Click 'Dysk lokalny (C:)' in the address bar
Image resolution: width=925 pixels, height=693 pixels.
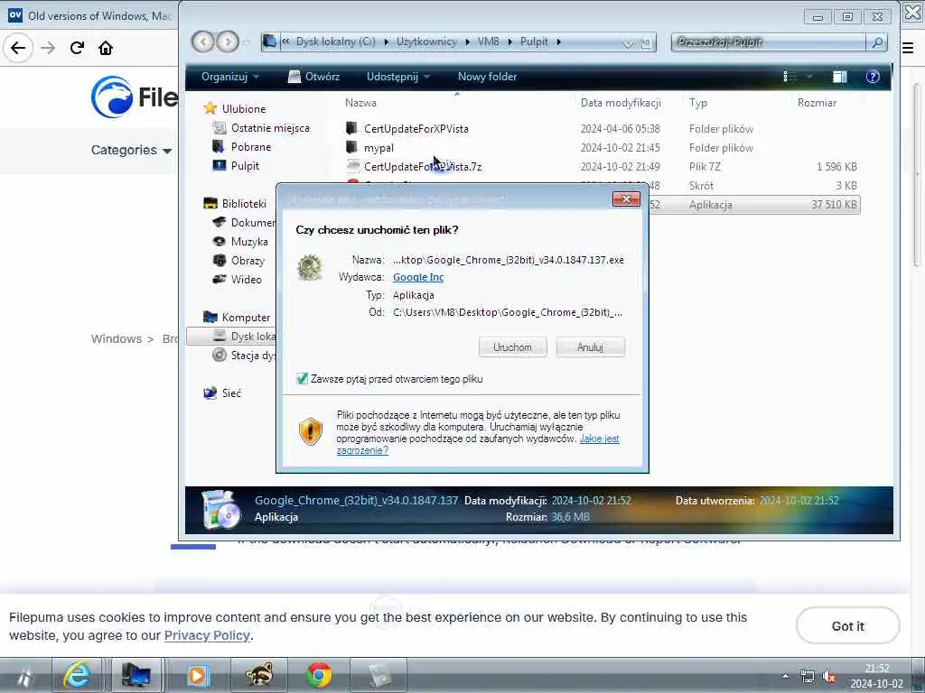point(335,42)
